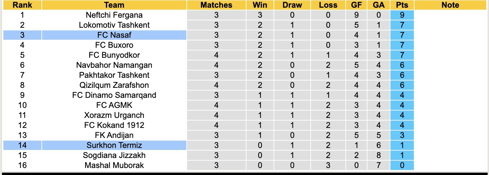Viewport: 489px width, 175px height.
Task: Select the GA column header
Action: (x=379, y=5)
